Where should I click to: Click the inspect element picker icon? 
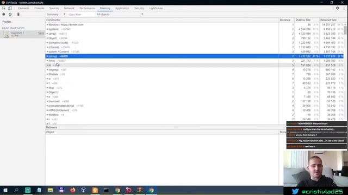coord(4,8)
